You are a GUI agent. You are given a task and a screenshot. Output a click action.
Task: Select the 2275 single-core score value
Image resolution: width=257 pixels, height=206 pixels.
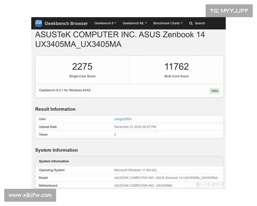82,67
